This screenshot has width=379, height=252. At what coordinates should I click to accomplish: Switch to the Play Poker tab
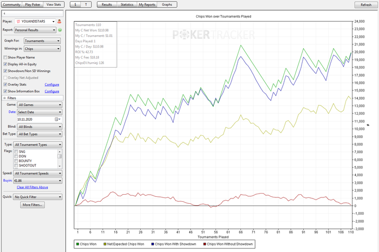coord(32,4)
